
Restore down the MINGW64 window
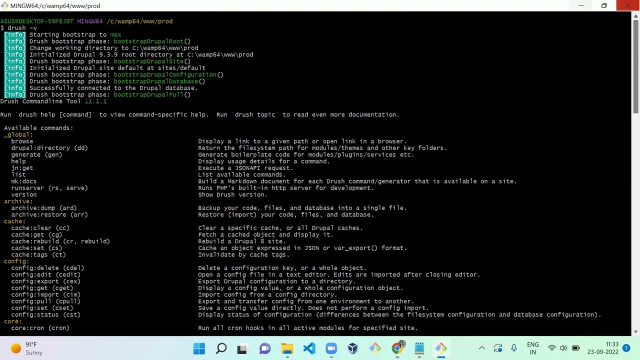coord(604,5)
